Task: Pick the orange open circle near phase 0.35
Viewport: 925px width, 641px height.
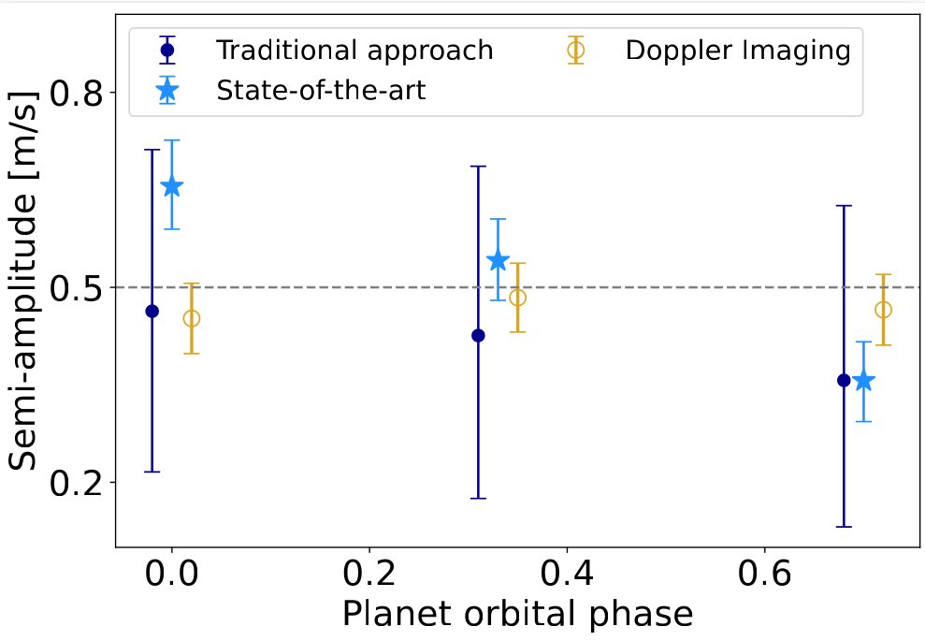Action: [517, 298]
